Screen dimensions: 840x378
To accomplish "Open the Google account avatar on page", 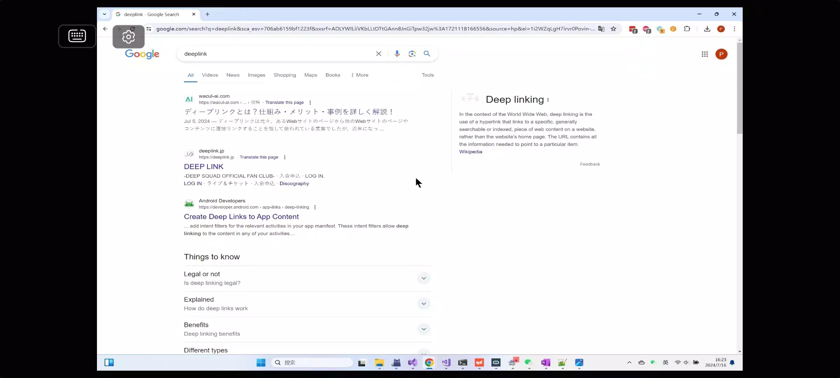I will pyautogui.click(x=721, y=54).
